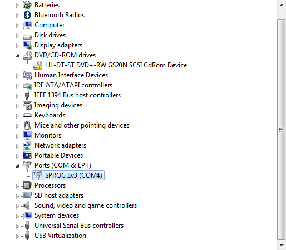
Task: Click the Sound, video and game controllers speaker icon
Action: pyautogui.click(x=27, y=205)
